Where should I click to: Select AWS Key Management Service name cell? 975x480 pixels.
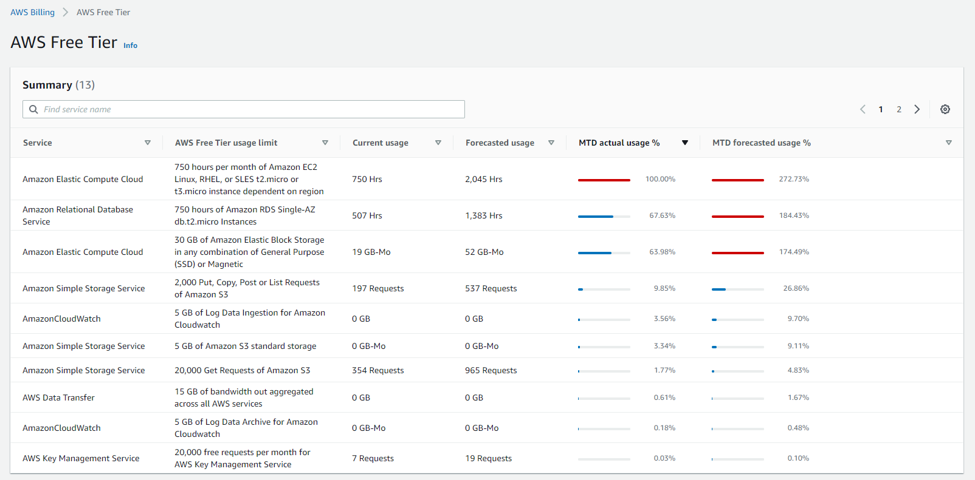81,458
